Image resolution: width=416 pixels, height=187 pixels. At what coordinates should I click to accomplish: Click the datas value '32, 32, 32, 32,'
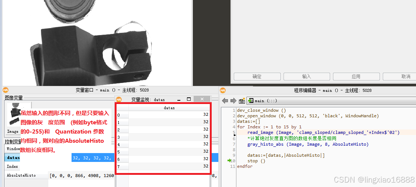[x=92, y=158]
